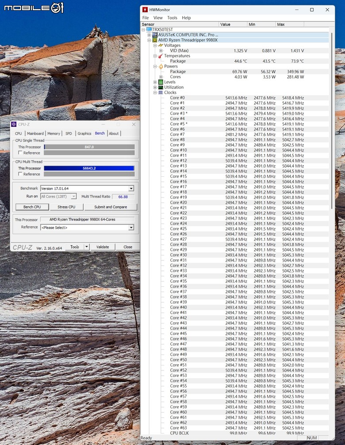Image resolution: width=345 pixels, height=445 pixels.
Task: Click the Voltages lightning icon
Action: (161, 45)
